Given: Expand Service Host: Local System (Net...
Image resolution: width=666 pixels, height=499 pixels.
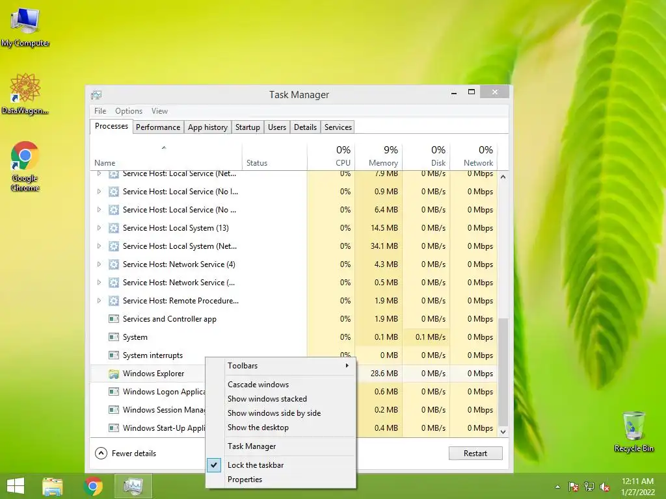Looking at the screenshot, I should [99, 246].
